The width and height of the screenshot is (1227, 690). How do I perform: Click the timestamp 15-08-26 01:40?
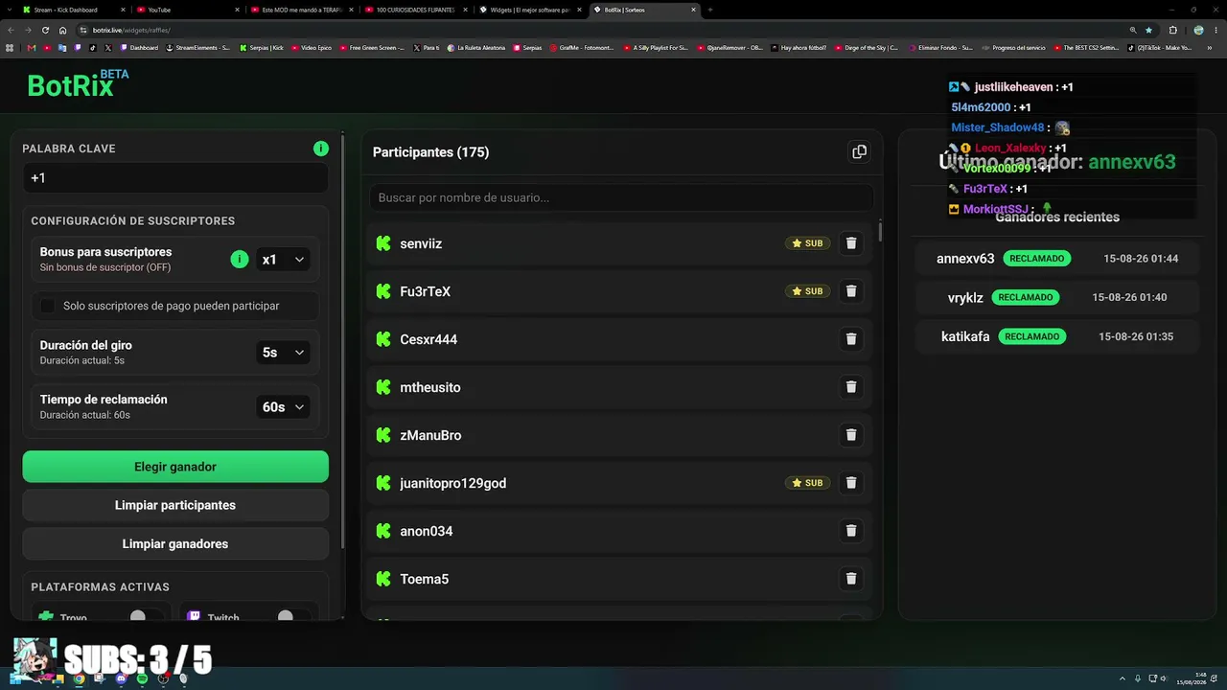(1129, 297)
